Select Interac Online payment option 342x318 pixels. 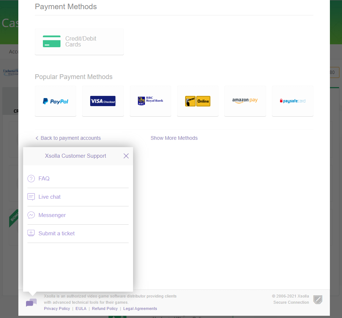[x=198, y=101]
